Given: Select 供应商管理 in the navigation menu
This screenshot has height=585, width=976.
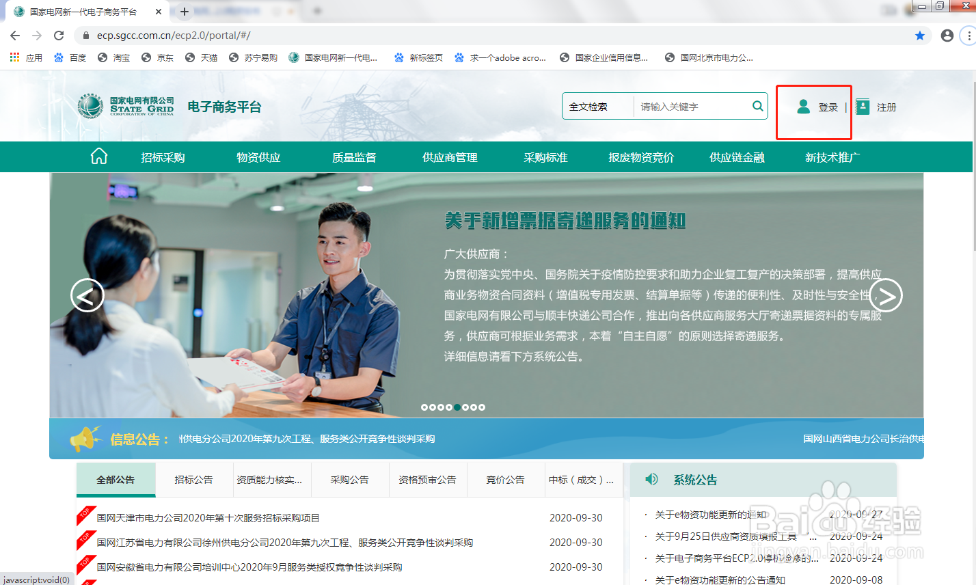Looking at the screenshot, I should pos(450,157).
